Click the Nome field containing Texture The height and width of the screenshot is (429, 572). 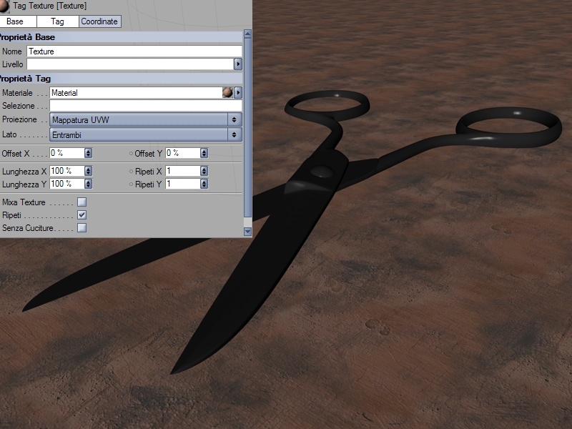(134, 51)
